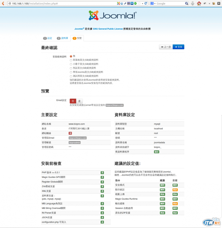The width and height of the screenshot is (222, 228).
Task: Click the 建議 badge for 安全模式
Action: click(162, 185)
